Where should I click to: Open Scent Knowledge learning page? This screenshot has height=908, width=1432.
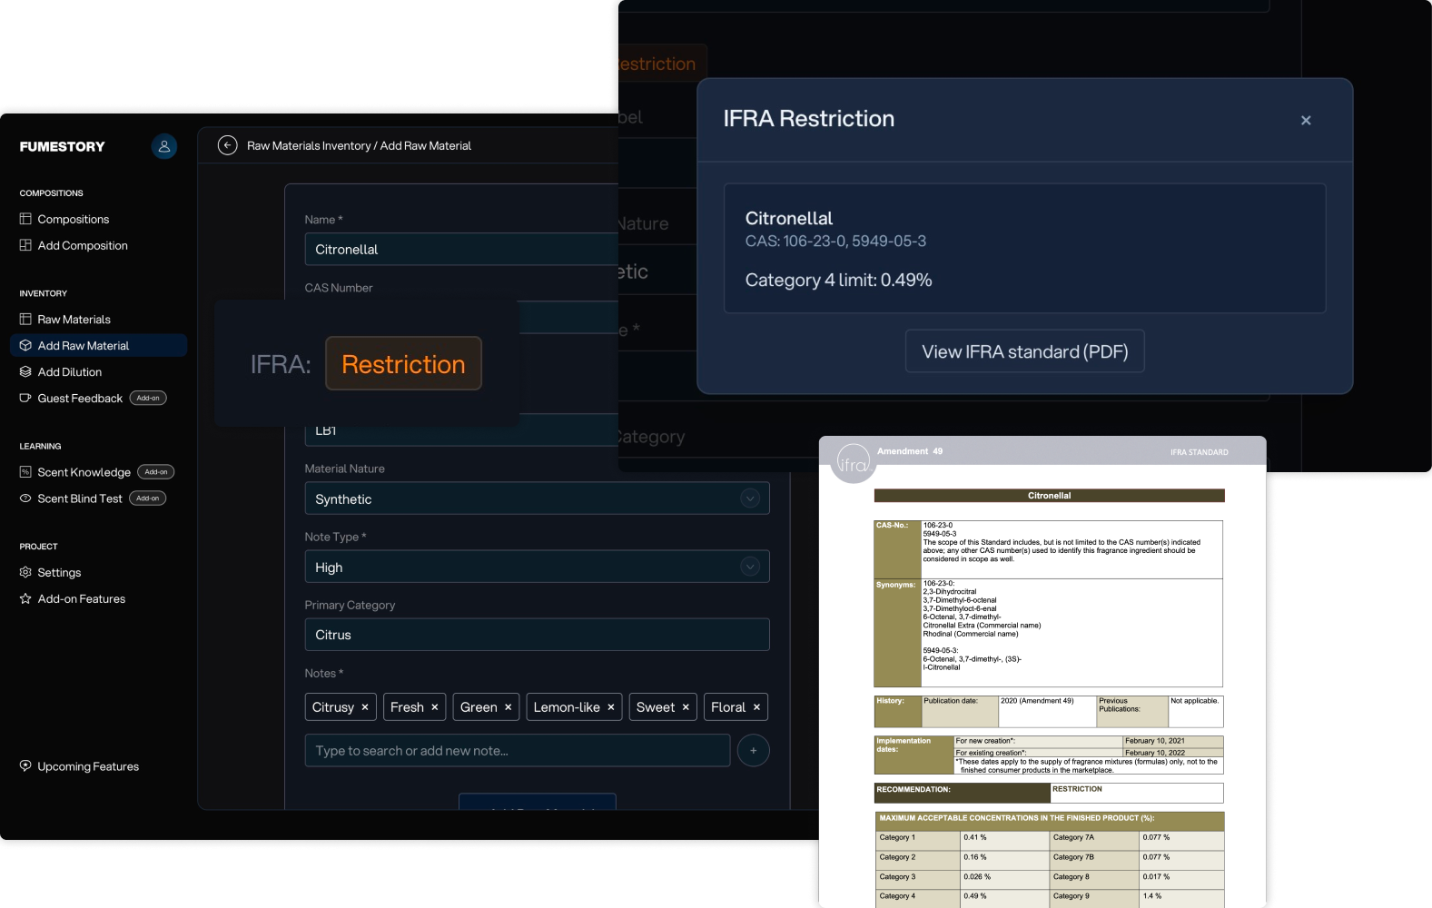(x=84, y=472)
